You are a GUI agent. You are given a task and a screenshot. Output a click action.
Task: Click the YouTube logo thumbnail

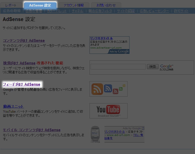pyautogui.click(x=108, y=111)
